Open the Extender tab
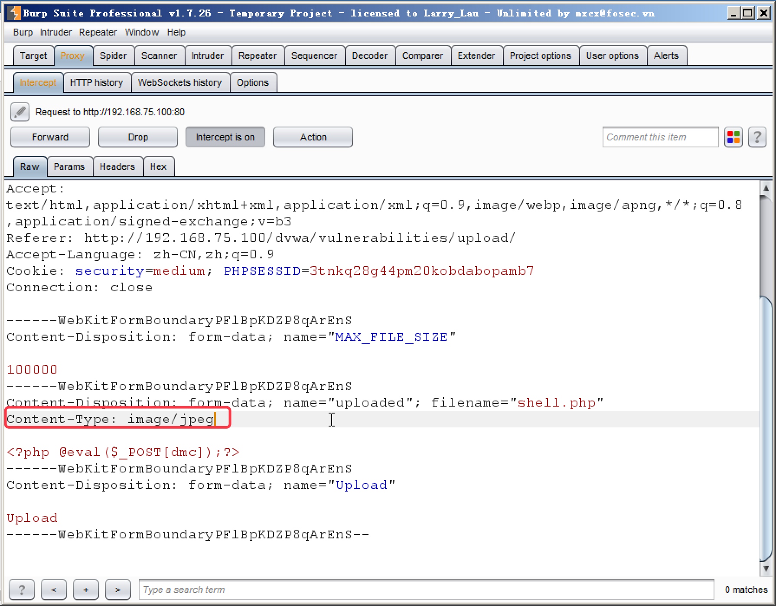The image size is (776, 606). pyautogui.click(x=476, y=56)
